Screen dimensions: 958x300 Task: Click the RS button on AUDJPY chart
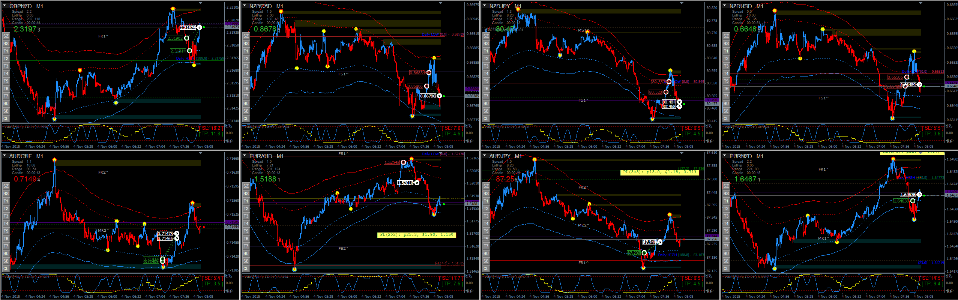(x=486, y=193)
